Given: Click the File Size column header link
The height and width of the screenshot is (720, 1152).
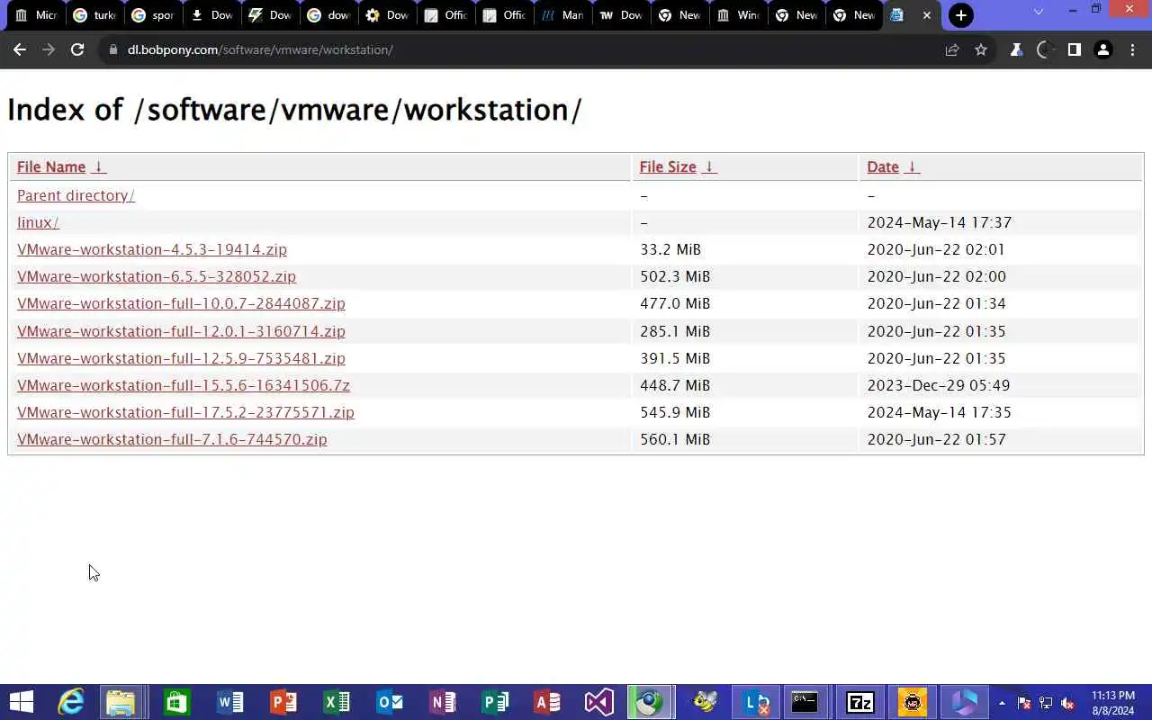Looking at the screenshot, I should [668, 166].
